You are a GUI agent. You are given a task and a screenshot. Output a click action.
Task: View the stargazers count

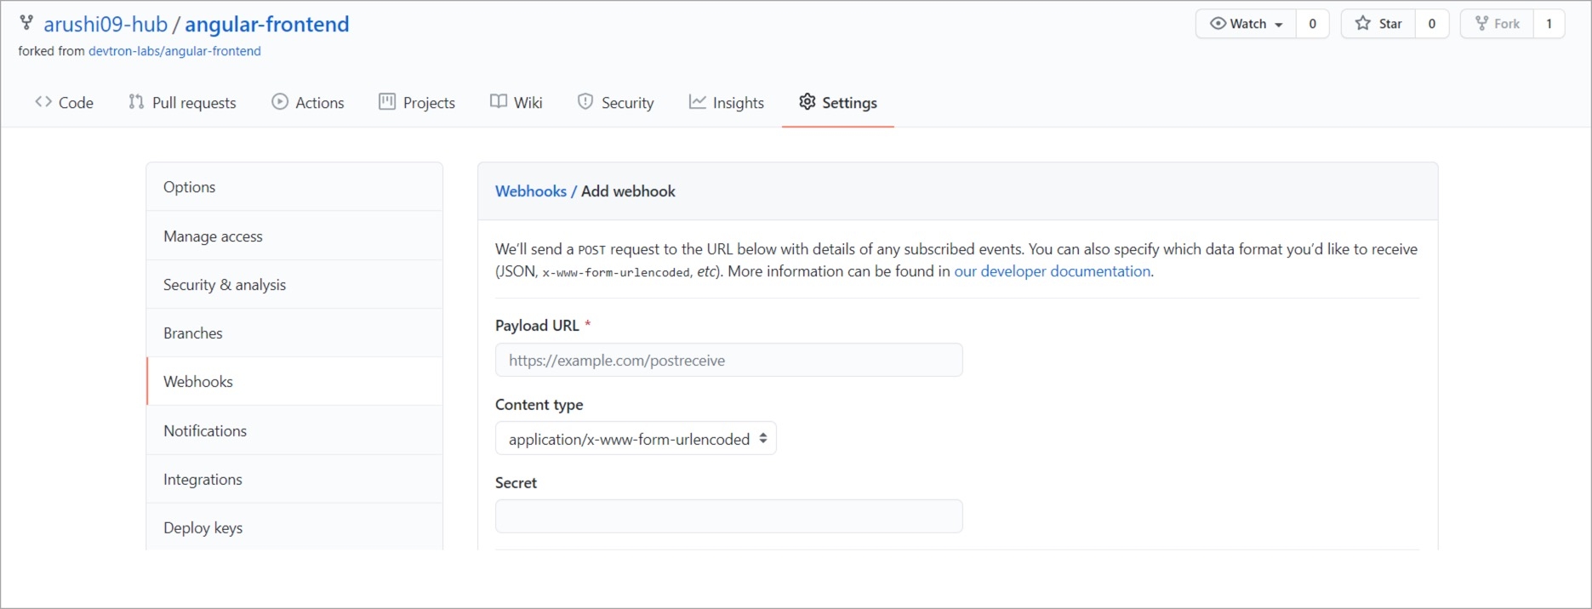point(1432,24)
